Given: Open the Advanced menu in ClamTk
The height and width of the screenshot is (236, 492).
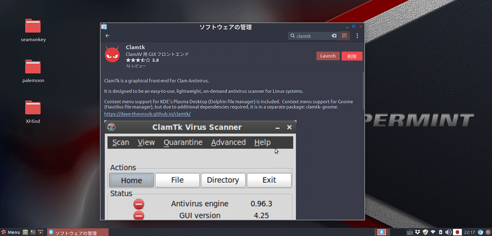Looking at the screenshot, I should pyautogui.click(x=228, y=142).
